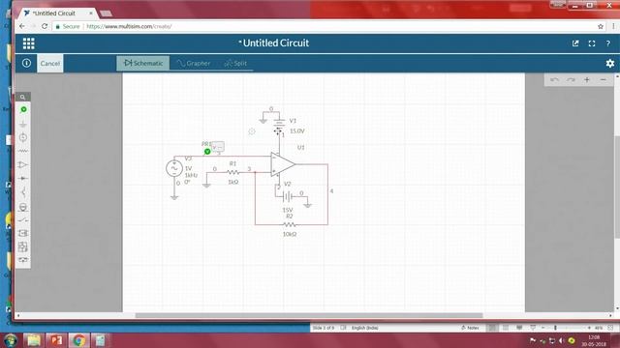Screen dimensions: 620x348
Task: Close the Untitled Circuit browser tab
Action: point(91,13)
